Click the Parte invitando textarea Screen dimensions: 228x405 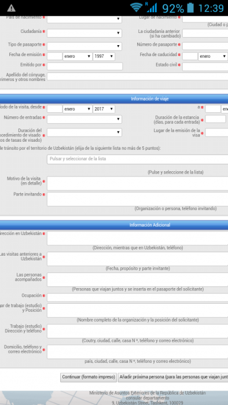coord(137,199)
